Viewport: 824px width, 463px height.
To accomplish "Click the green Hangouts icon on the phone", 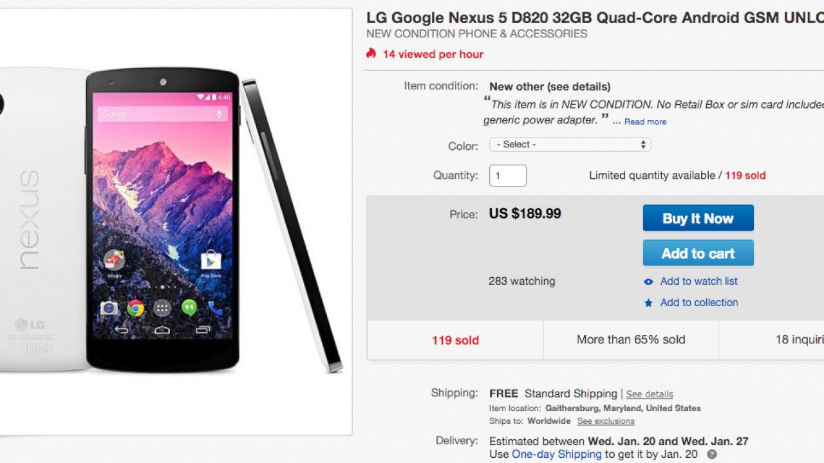I will coord(189,308).
